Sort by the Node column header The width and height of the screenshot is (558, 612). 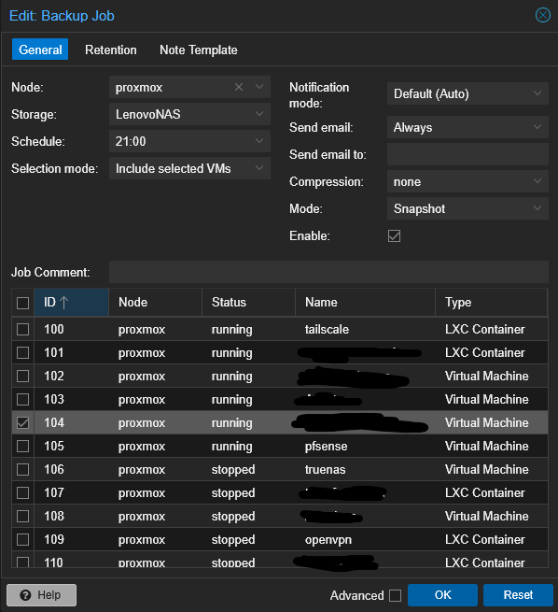[155, 302]
